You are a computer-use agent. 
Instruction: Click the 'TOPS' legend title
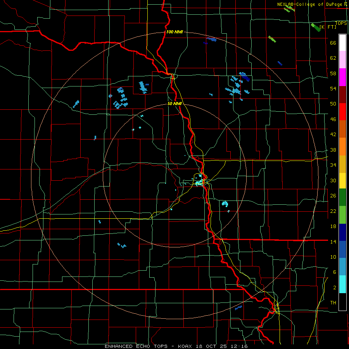pos(341,23)
